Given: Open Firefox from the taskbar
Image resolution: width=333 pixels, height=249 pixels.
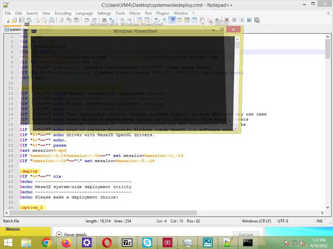Looking at the screenshot, I should 66,243.
